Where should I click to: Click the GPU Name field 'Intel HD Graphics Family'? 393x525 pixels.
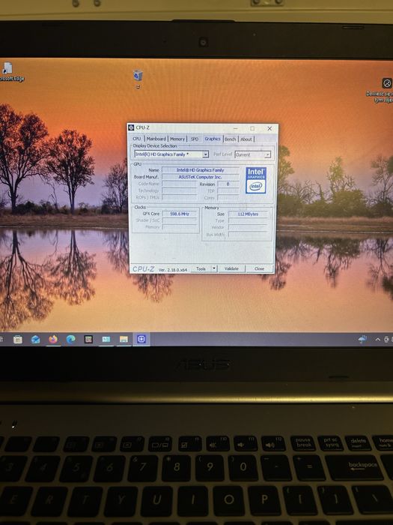pos(201,170)
